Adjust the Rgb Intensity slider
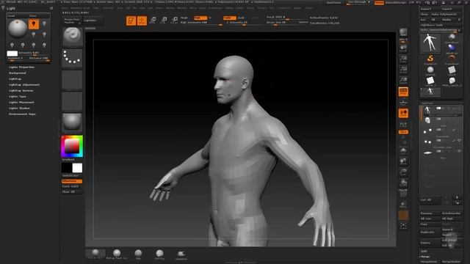 (x=200, y=23)
